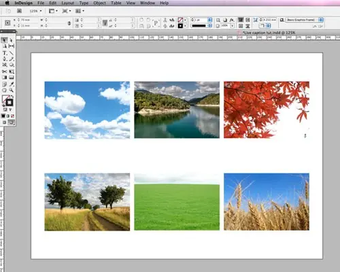Select the Eyedropper tool
340x272 pixels.
click(12, 84)
